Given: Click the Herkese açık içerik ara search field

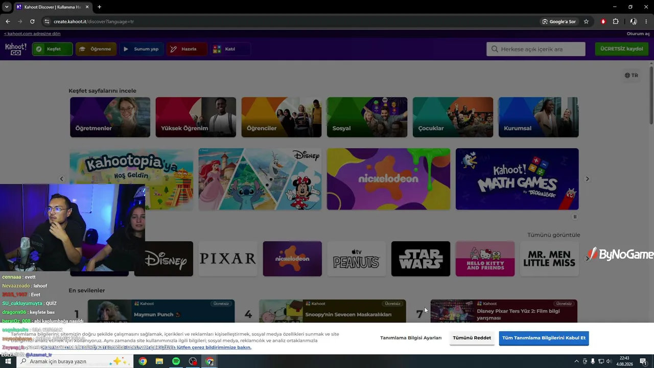Looking at the screenshot, I should (535, 49).
